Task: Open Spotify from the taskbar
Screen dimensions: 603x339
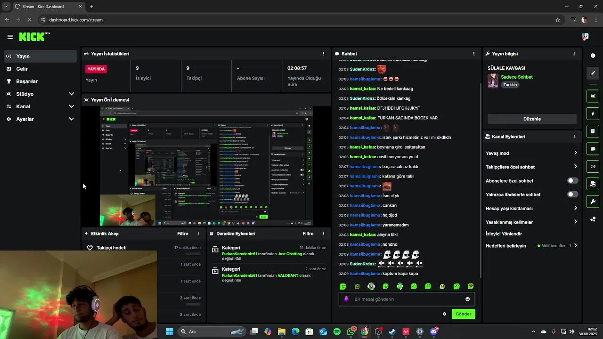Action: point(337,331)
